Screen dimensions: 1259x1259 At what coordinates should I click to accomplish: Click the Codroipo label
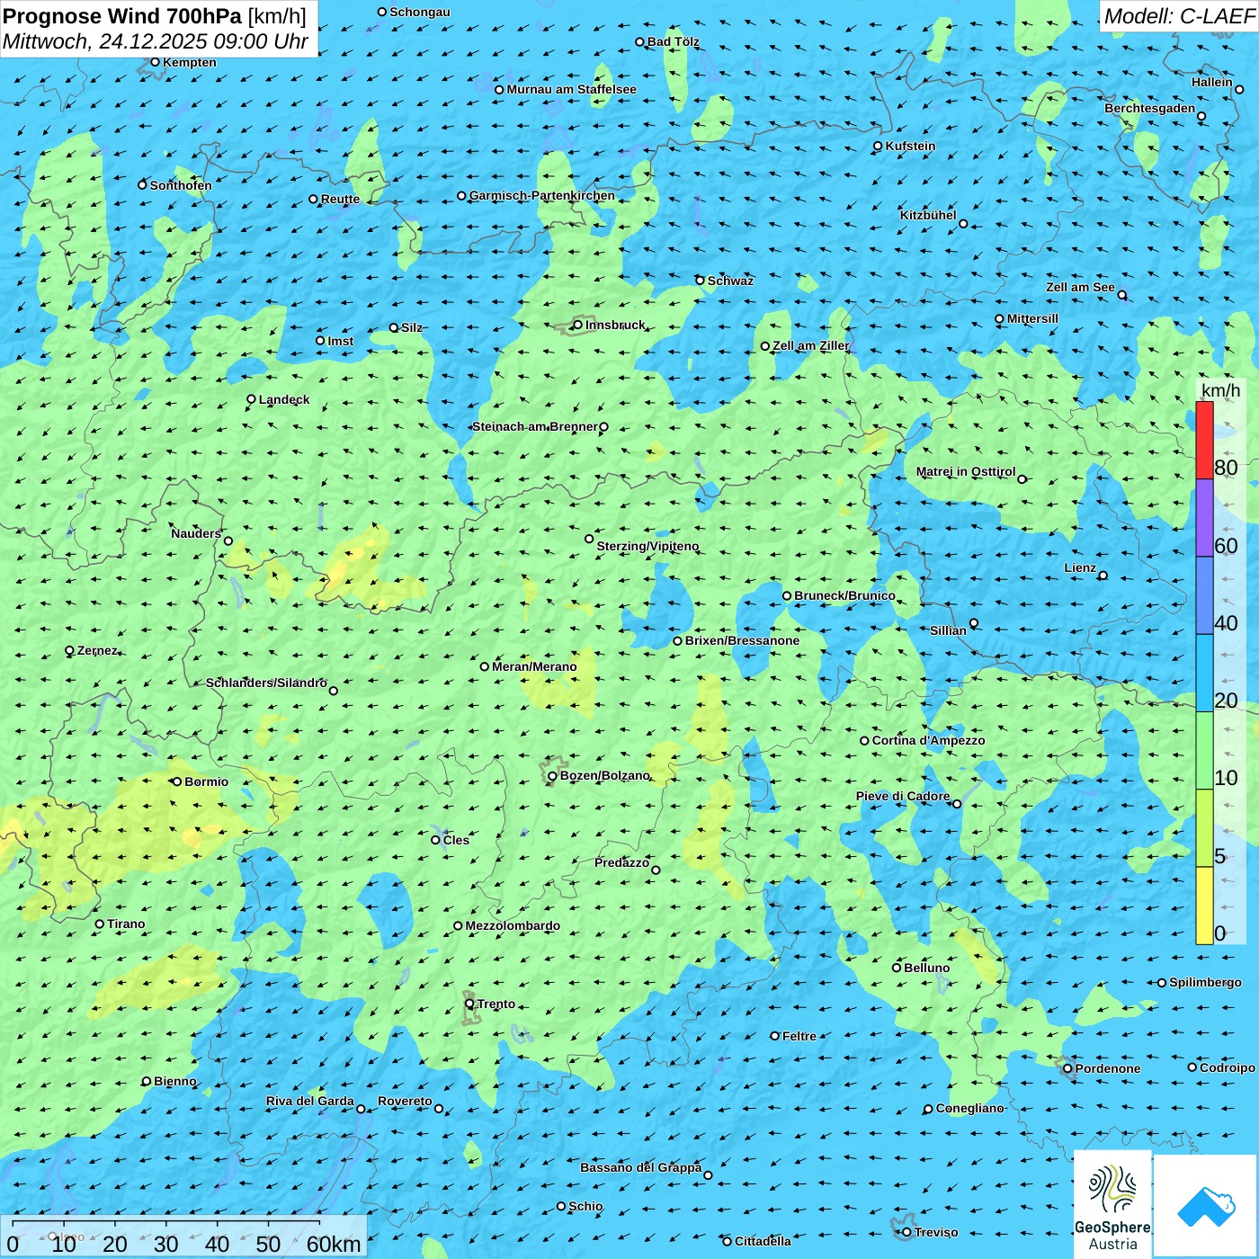point(1228,1067)
